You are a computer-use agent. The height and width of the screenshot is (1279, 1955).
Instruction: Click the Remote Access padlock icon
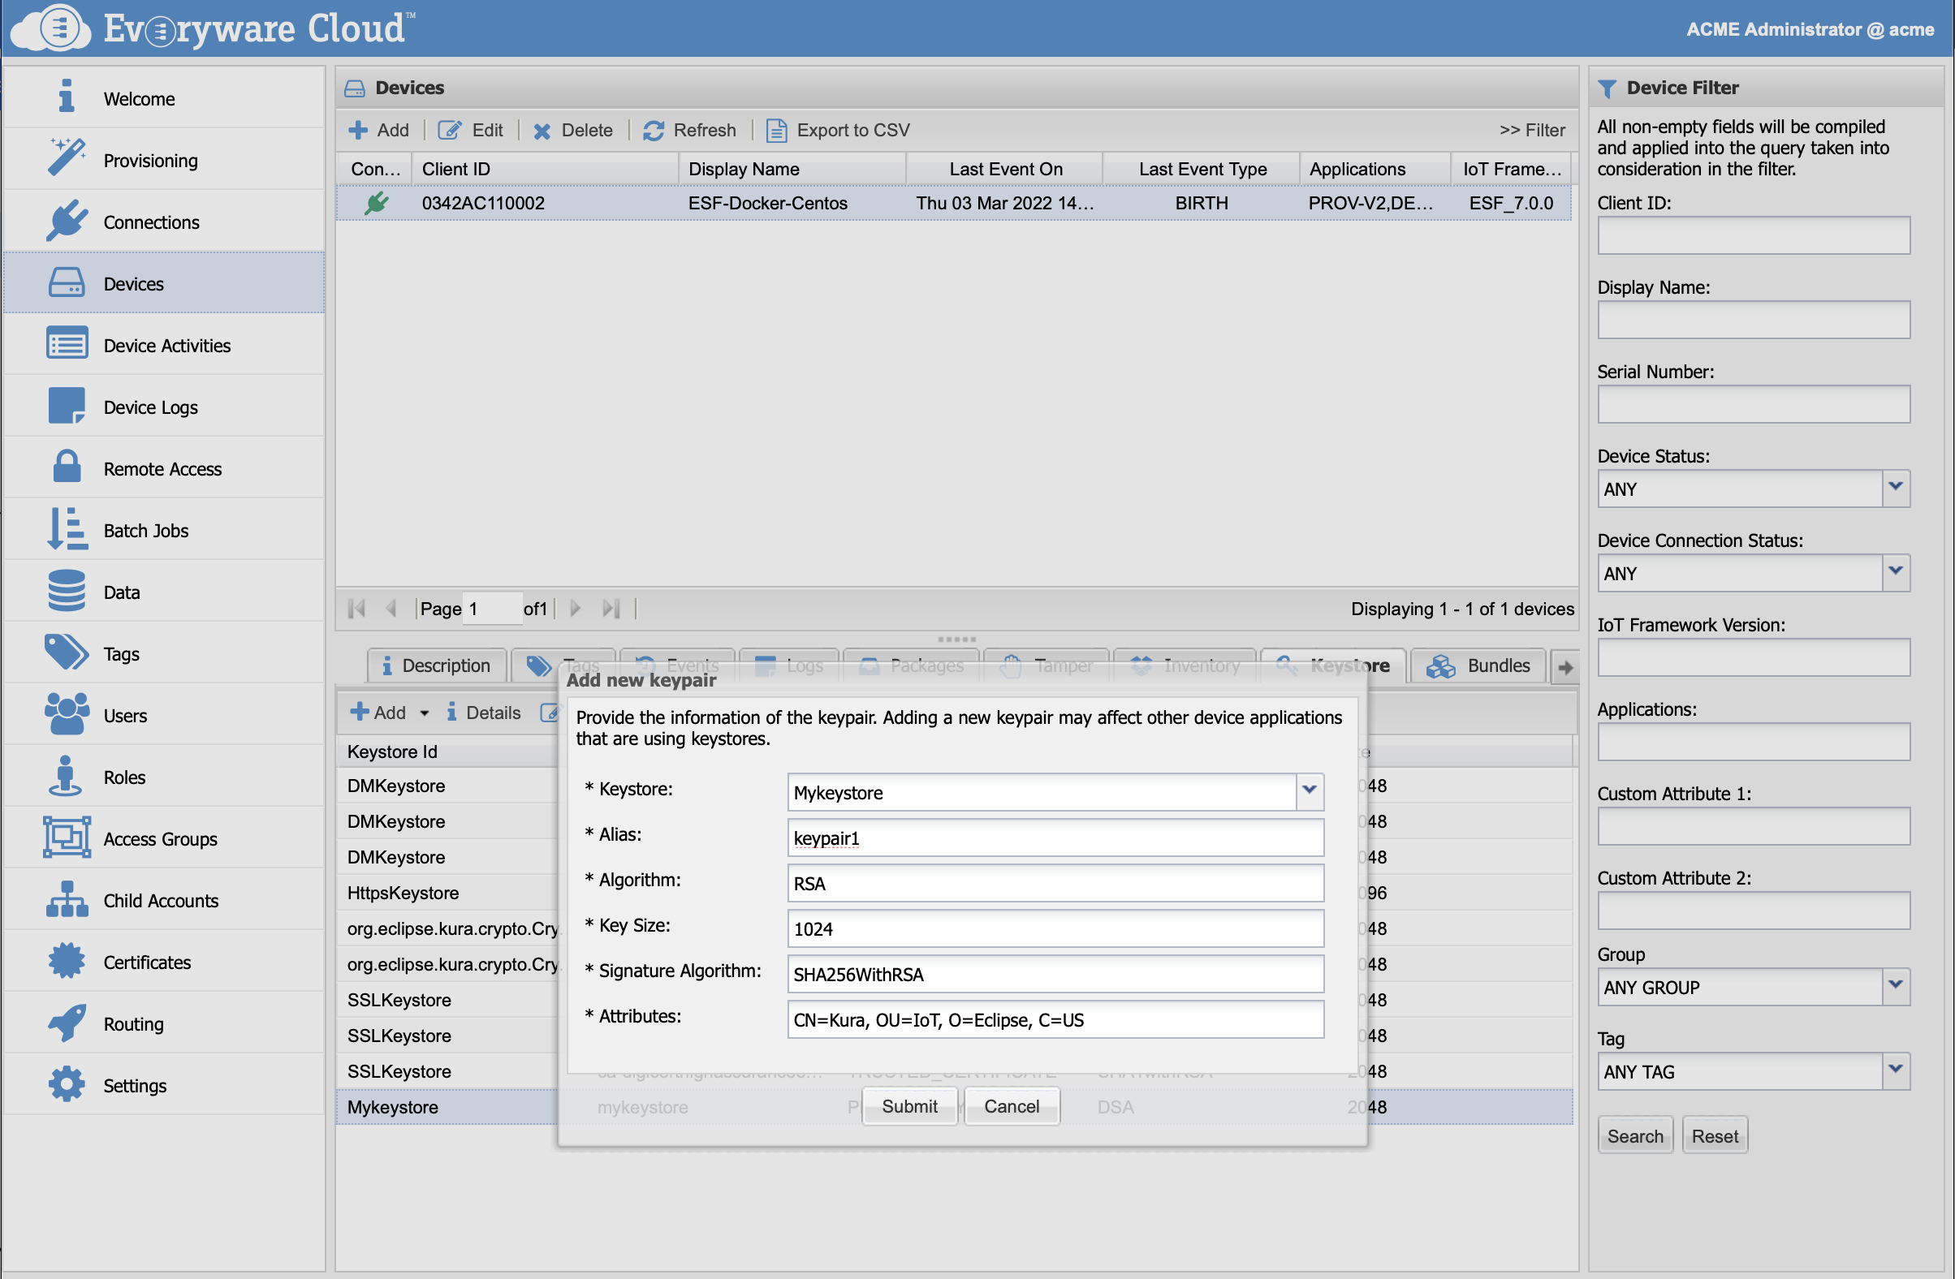(x=67, y=467)
